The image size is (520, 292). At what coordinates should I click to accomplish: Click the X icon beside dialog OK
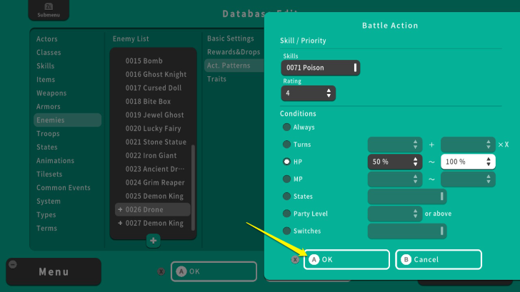(x=295, y=259)
